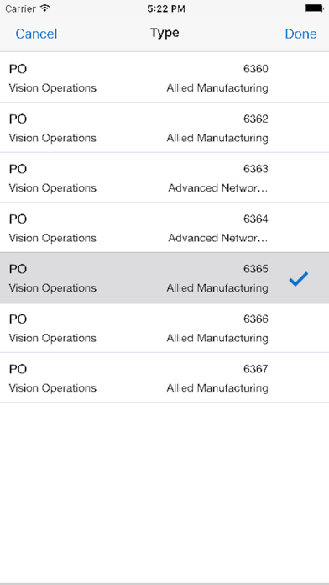Select PO 6362 row
329x585 pixels.
click(x=164, y=127)
